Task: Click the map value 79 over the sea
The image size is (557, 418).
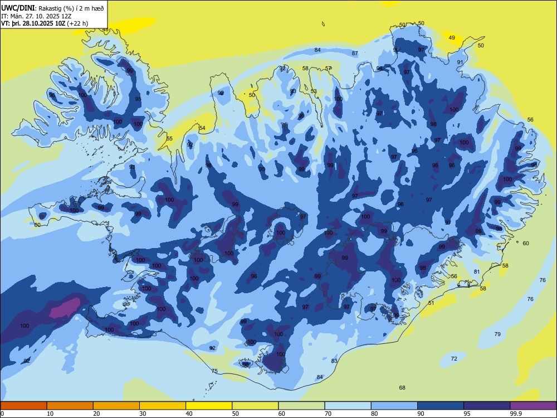Action: [x=497, y=334]
